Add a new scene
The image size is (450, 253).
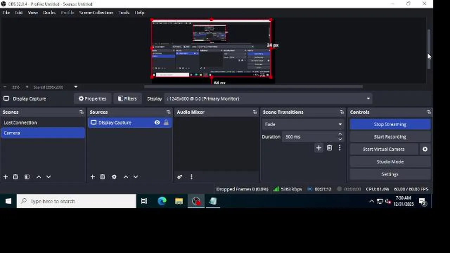click(6, 177)
